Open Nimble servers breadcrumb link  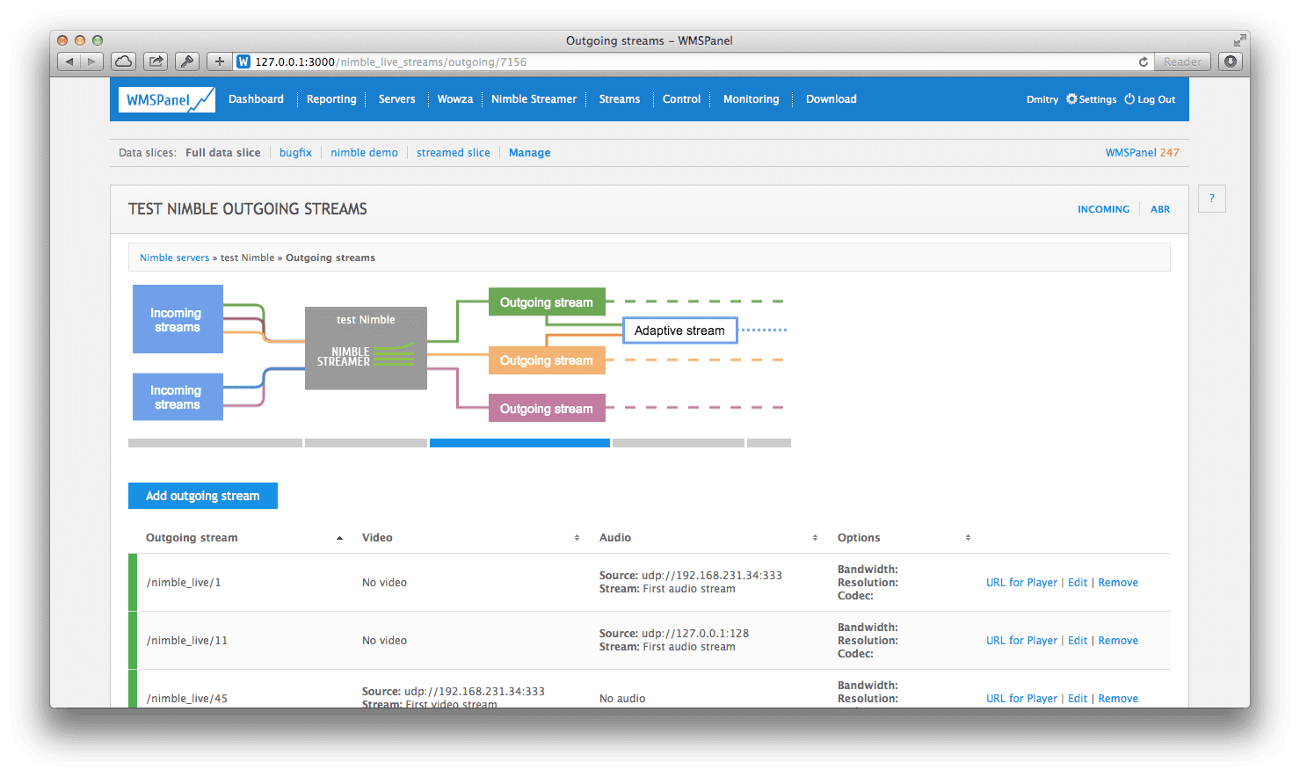point(174,258)
